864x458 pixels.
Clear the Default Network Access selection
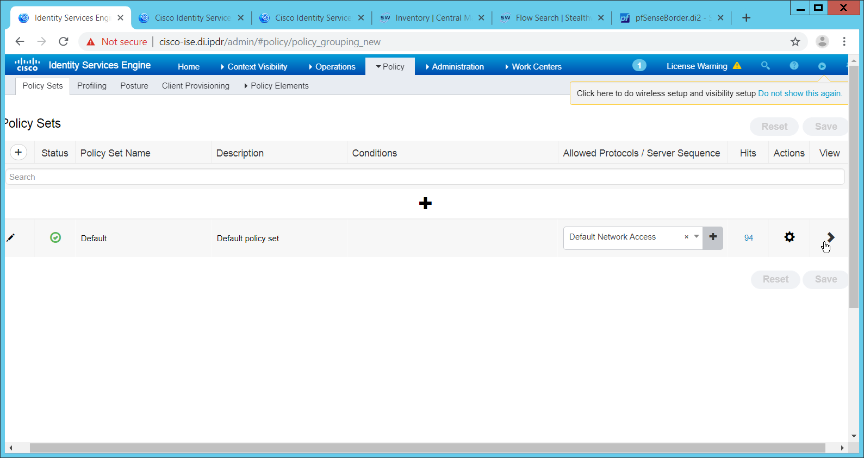(x=686, y=237)
